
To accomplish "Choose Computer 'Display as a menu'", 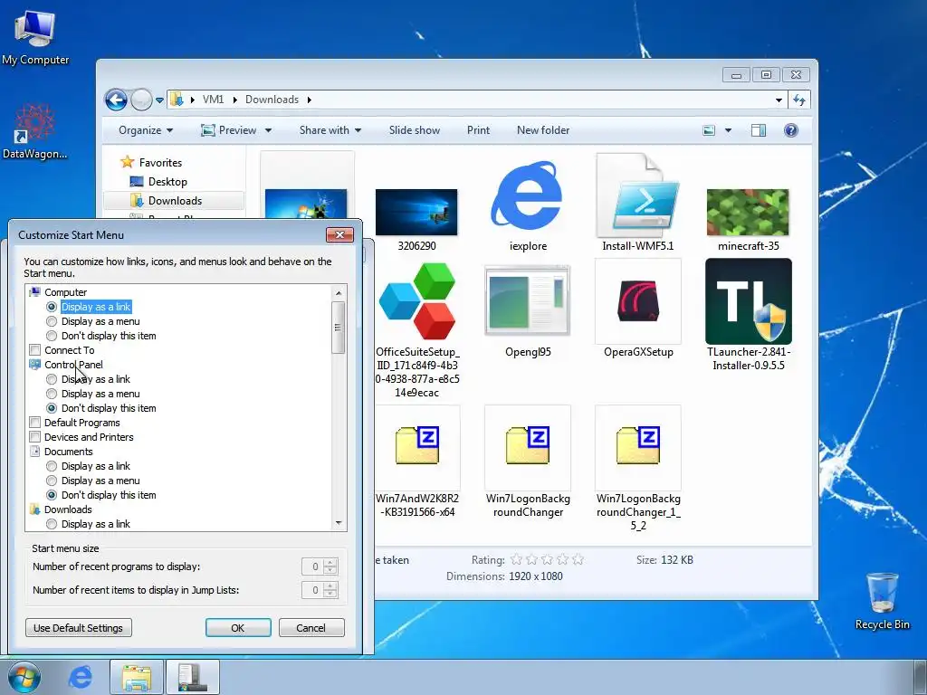I will pos(52,321).
